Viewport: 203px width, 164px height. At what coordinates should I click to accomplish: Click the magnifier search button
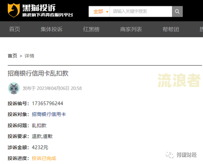point(177,11)
